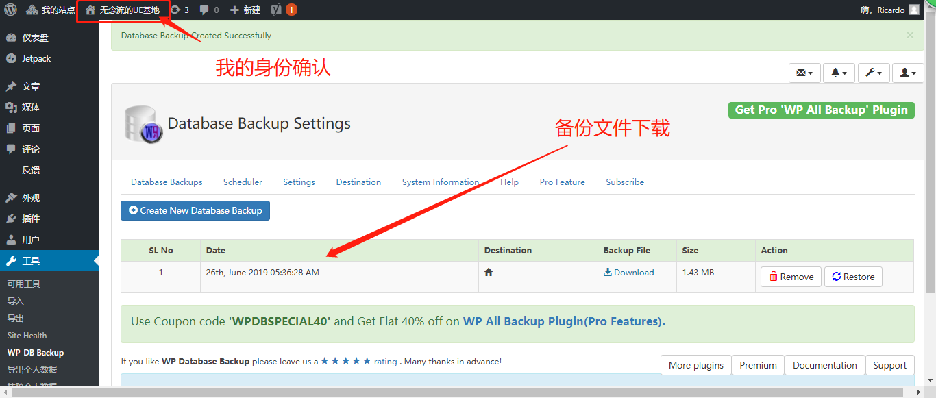Viewport: 936px width, 398px height.
Task: Click Support button
Action: 889,365
